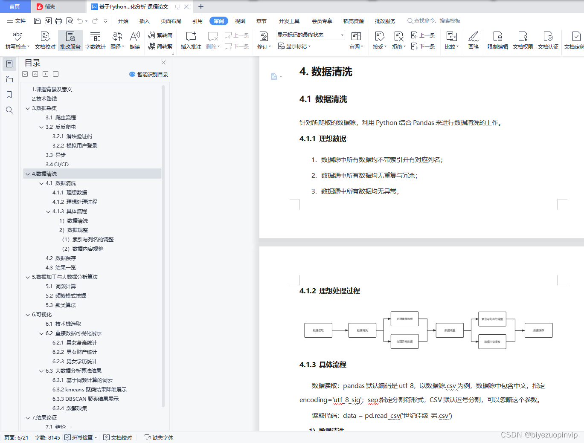This screenshot has width=584, height=443.
Task: Open the bookmark panel in left sidebar
Action: tap(9, 95)
